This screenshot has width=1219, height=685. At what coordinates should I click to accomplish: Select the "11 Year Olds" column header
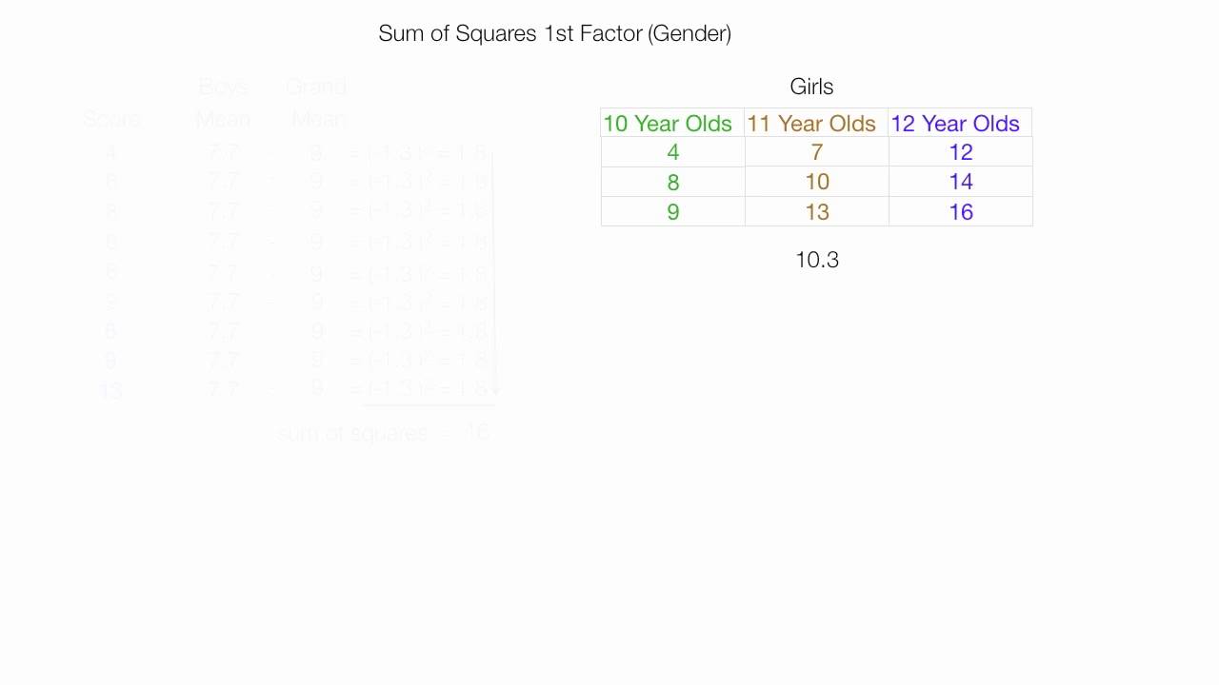(x=811, y=124)
